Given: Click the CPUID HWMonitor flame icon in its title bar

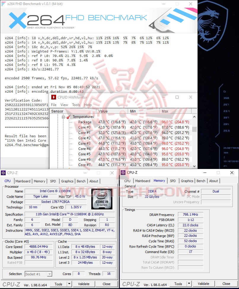Looking at the screenshot, I should [x=53, y=97].
